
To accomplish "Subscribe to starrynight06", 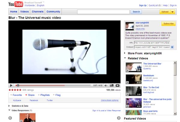I will click(168, 24).
